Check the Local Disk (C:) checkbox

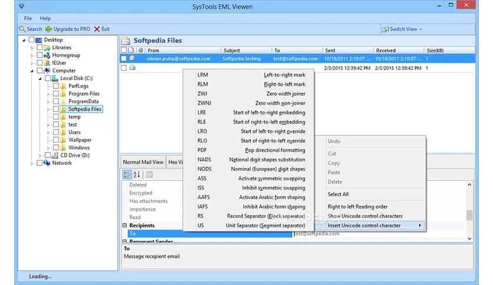click(48, 78)
